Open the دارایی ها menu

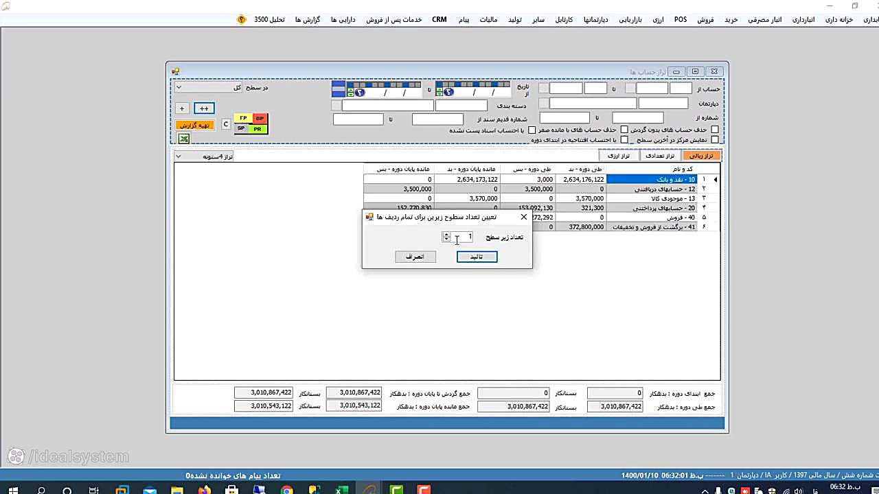click(x=343, y=20)
